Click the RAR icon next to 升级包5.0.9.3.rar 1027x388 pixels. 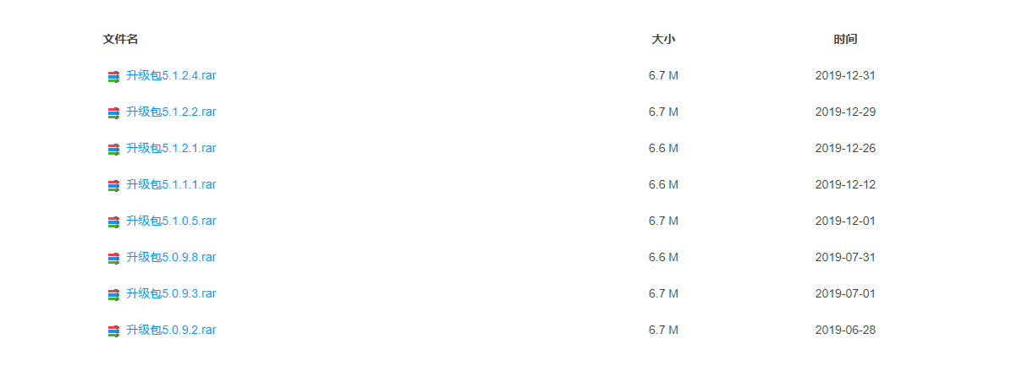coord(113,294)
